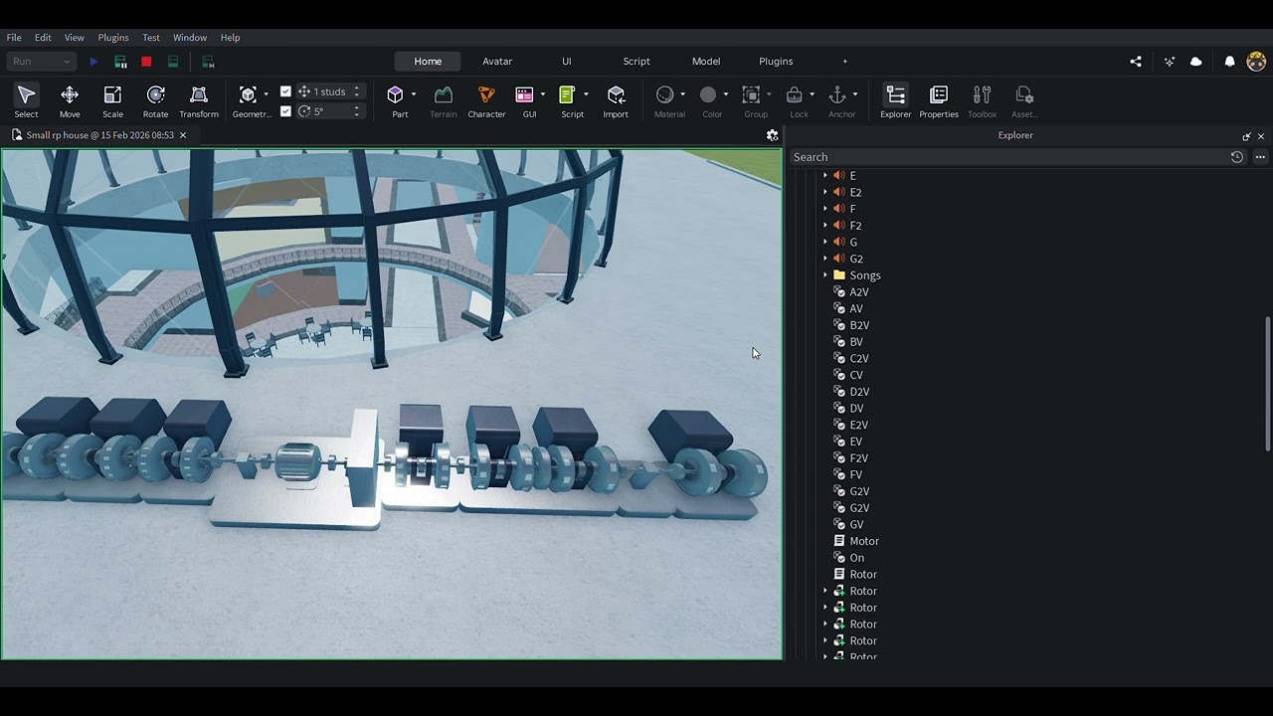This screenshot has width=1273, height=716.
Task: Expand the Songs folder
Action: (x=825, y=275)
